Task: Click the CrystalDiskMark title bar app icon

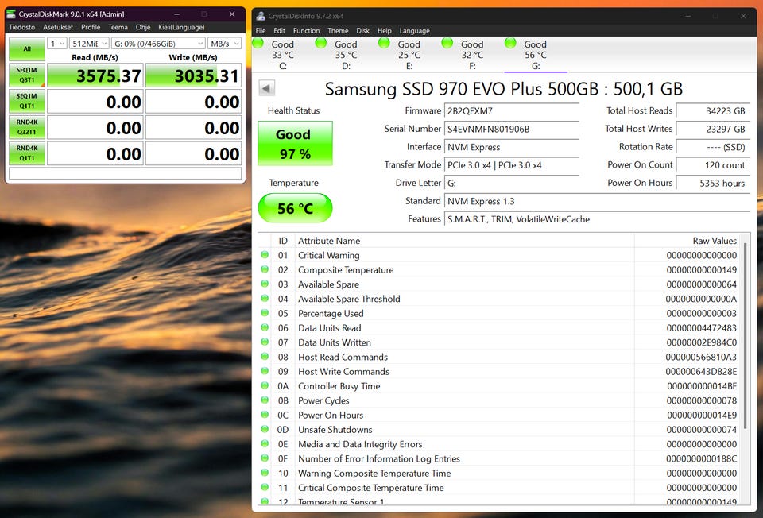Action: 12,14
